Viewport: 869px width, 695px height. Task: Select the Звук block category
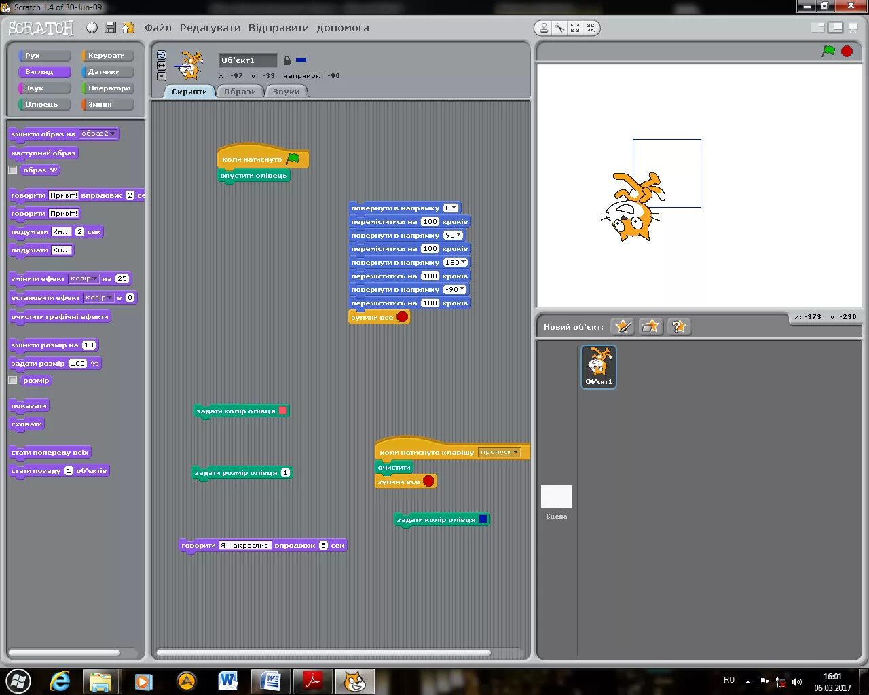pyautogui.click(x=45, y=88)
